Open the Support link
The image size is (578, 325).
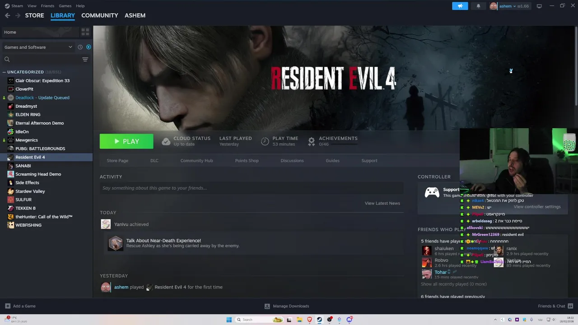(369, 160)
